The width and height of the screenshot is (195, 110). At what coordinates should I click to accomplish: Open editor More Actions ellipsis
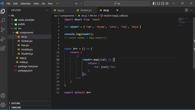[191, 10]
